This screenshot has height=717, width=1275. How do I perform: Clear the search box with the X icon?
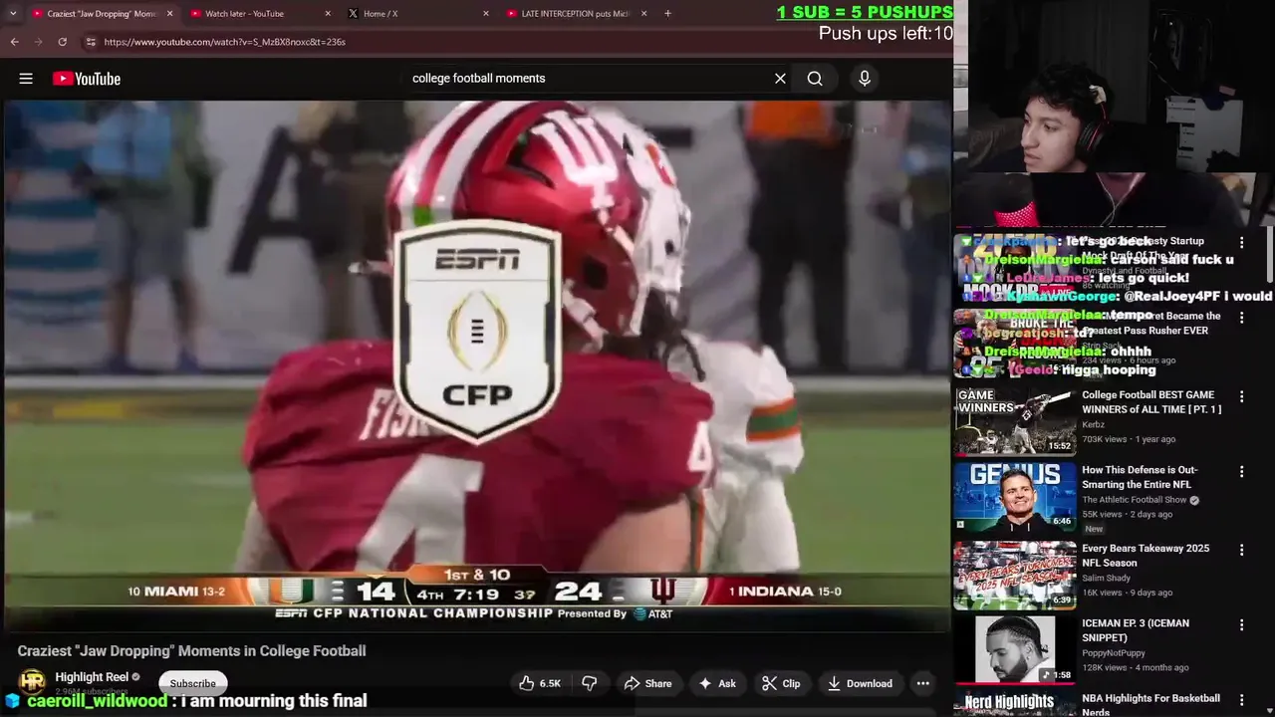pos(780,79)
